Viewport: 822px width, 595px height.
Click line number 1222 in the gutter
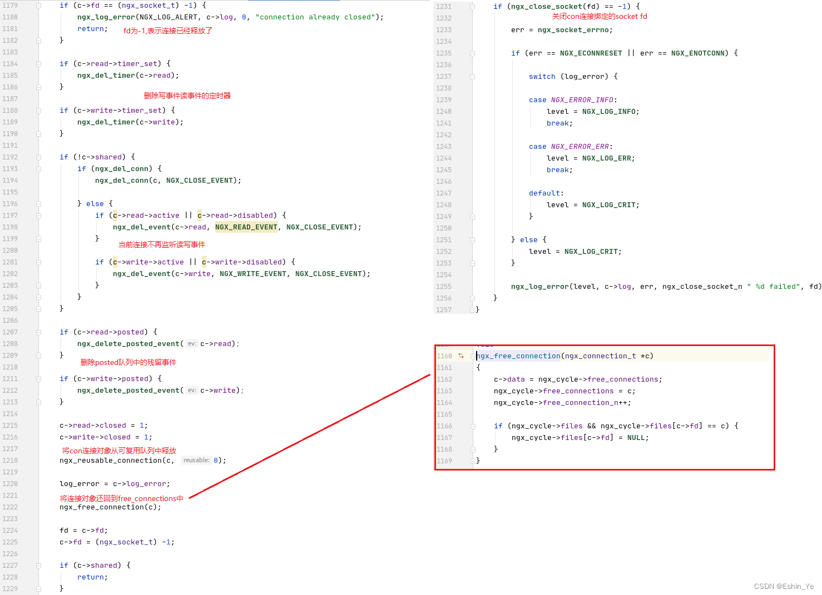pos(10,507)
